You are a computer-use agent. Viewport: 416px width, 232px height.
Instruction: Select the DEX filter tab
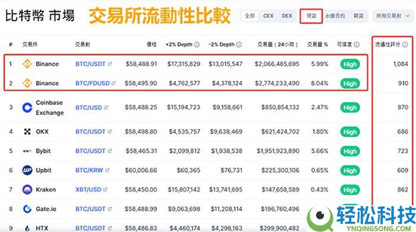[x=287, y=16]
